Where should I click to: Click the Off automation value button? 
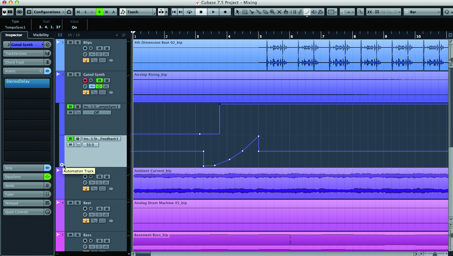pos(97,112)
